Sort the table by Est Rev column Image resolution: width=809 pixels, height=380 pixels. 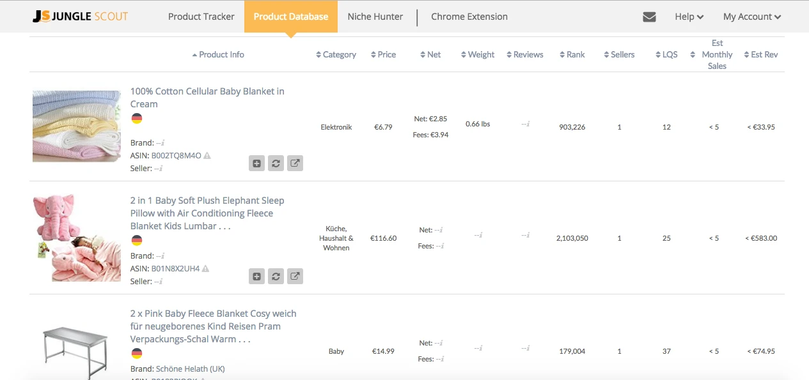(760, 54)
